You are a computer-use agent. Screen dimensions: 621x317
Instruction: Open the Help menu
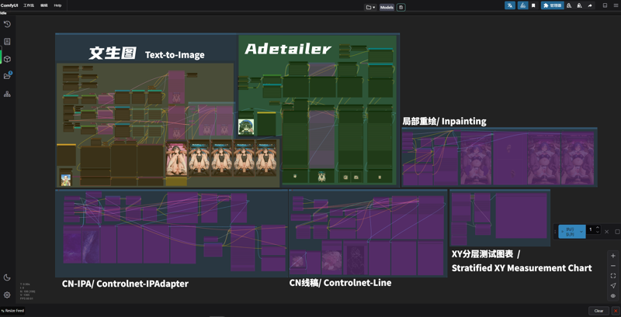57,5
